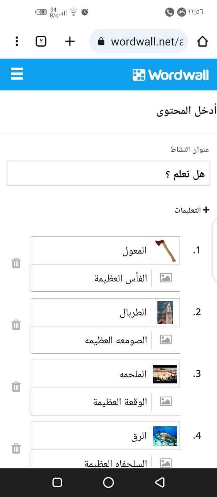Open the browser three-dot menu
217x497 pixels.
tap(17, 41)
